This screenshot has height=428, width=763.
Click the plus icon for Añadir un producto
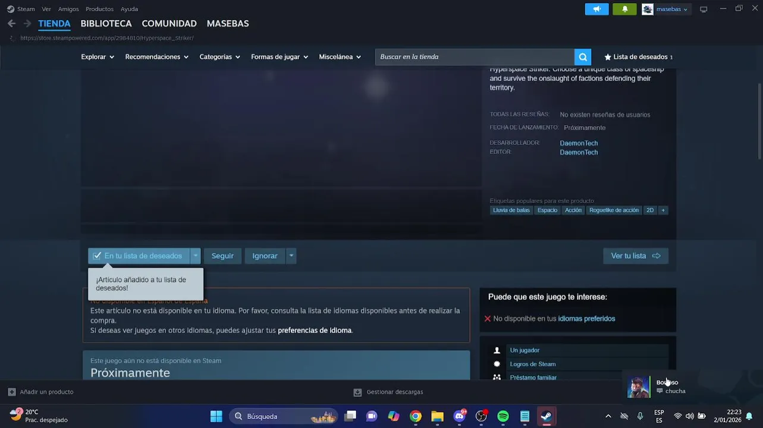pyautogui.click(x=11, y=392)
